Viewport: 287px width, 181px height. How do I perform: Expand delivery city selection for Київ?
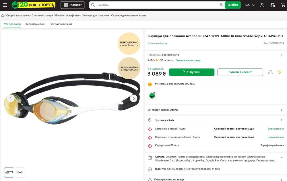pyautogui.click(x=282, y=120)
